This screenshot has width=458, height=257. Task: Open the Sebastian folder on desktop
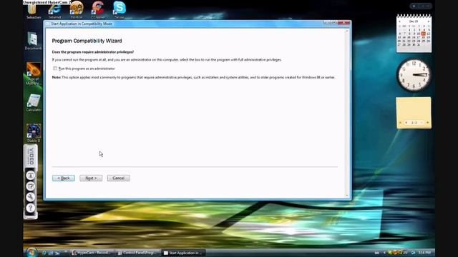click(x=34, y=11)
